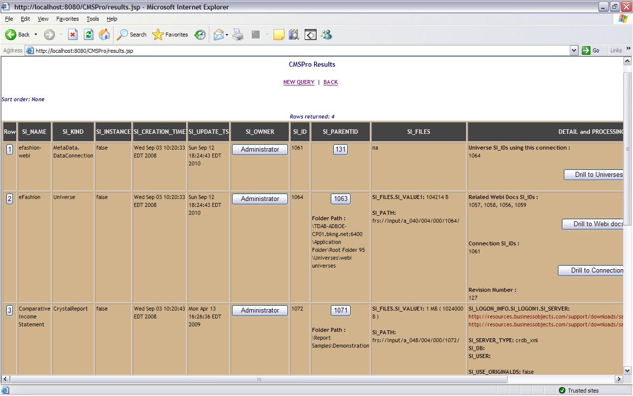This screenshot has height=396, width=633.
Task: Follow the BACK link under CMSPro Results
Action: click(x=330, y=82)
